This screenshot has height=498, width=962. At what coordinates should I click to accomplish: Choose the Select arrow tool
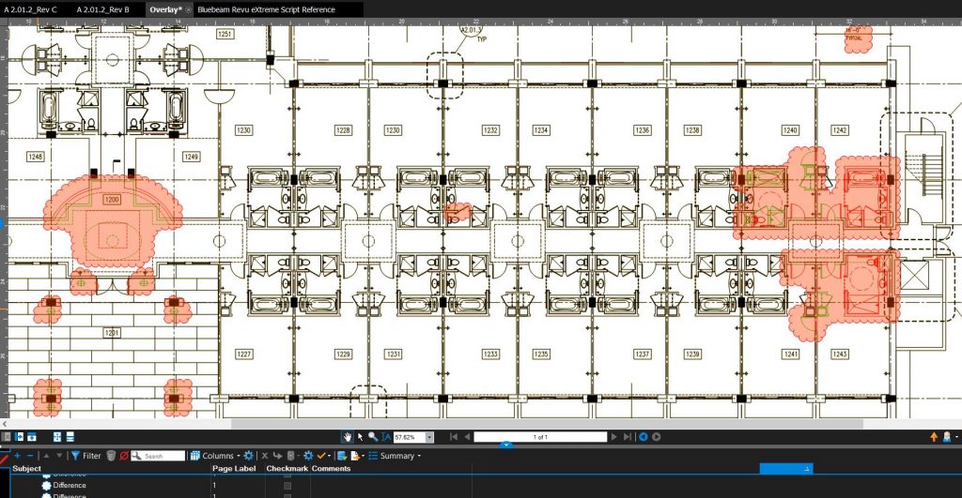point(360,437)
